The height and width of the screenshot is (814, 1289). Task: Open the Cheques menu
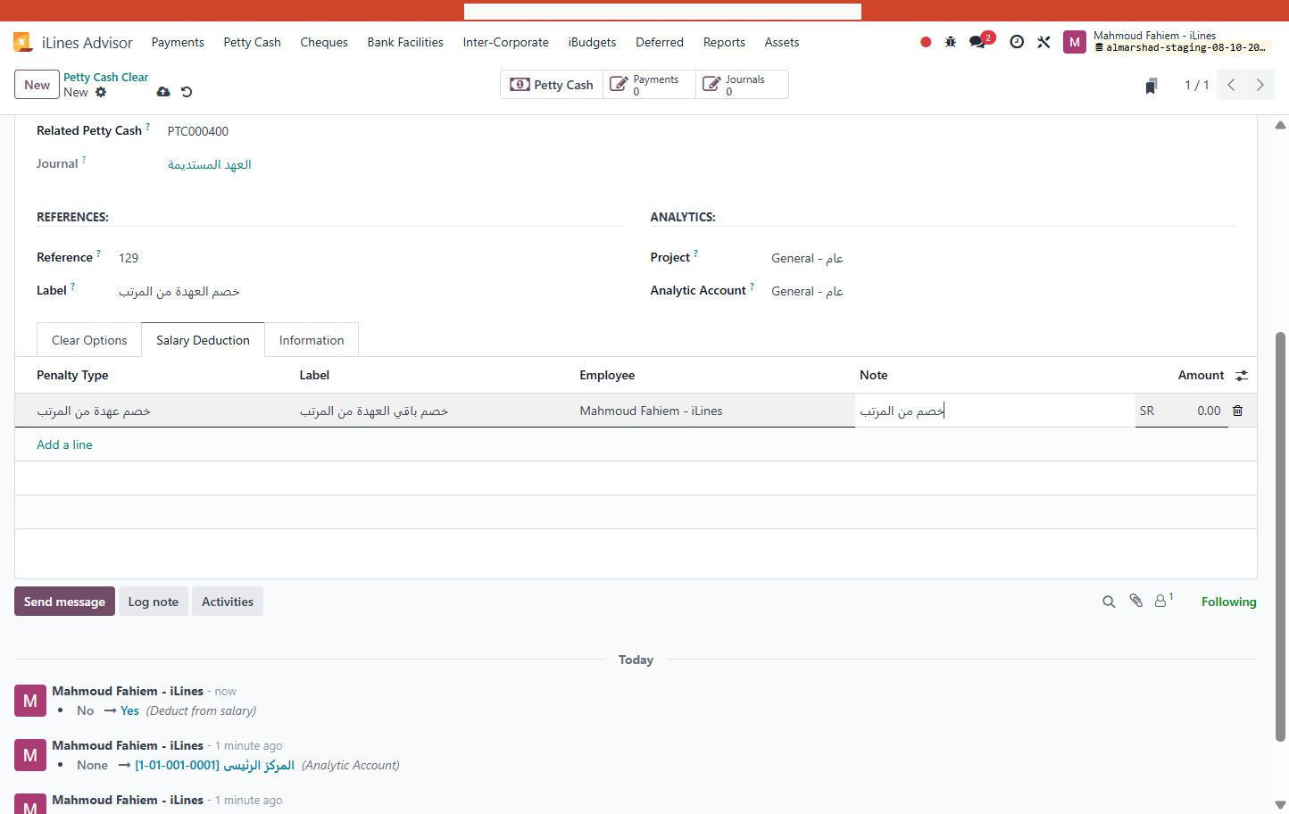point(324,42)
